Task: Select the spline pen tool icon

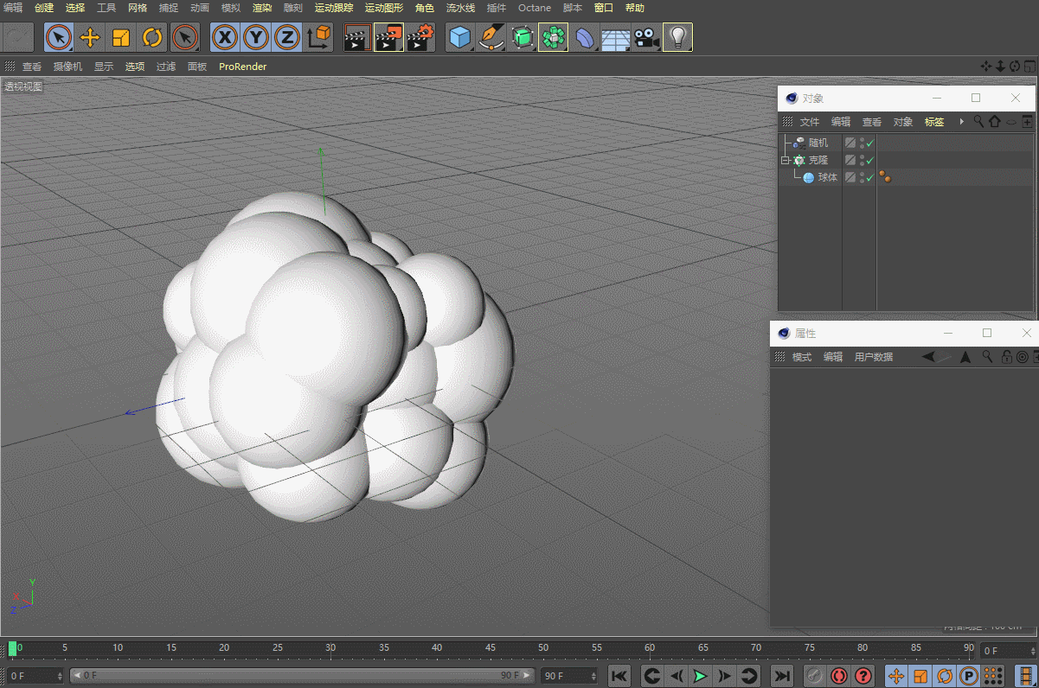Action: [491, 37]
